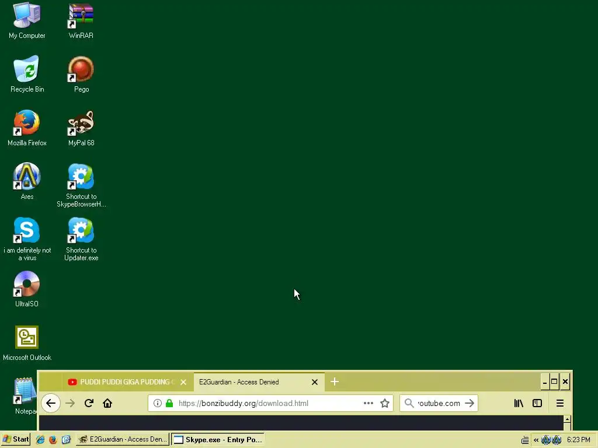Click the search field containing youtube.com
The height and width of the screenshot is (448, 598).
(x=439, y=403)
